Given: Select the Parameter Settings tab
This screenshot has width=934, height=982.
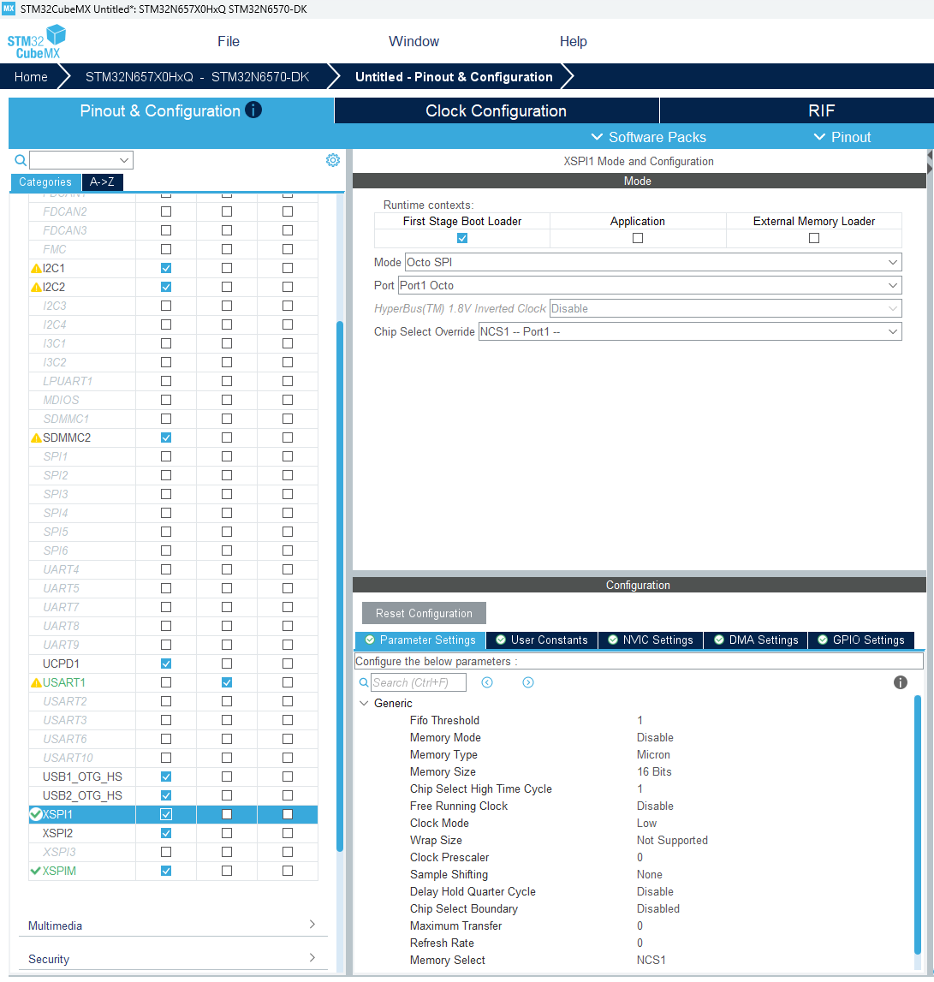Looking at the screenshot, I should 420,640.
